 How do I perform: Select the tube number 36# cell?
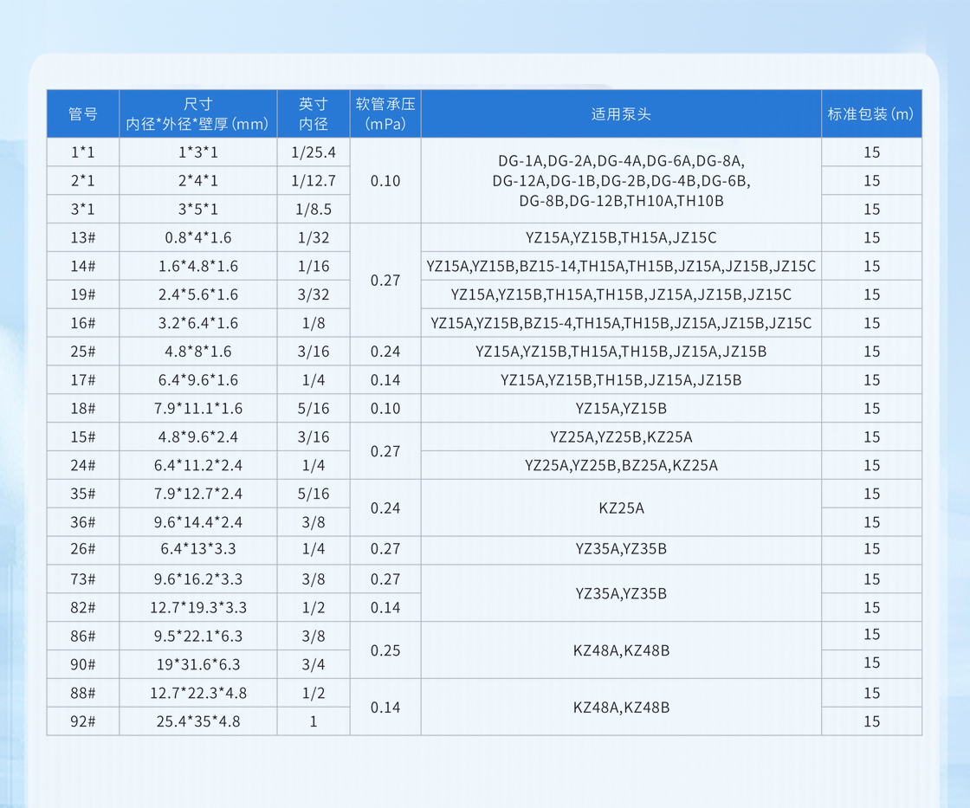tap(83, 522)
